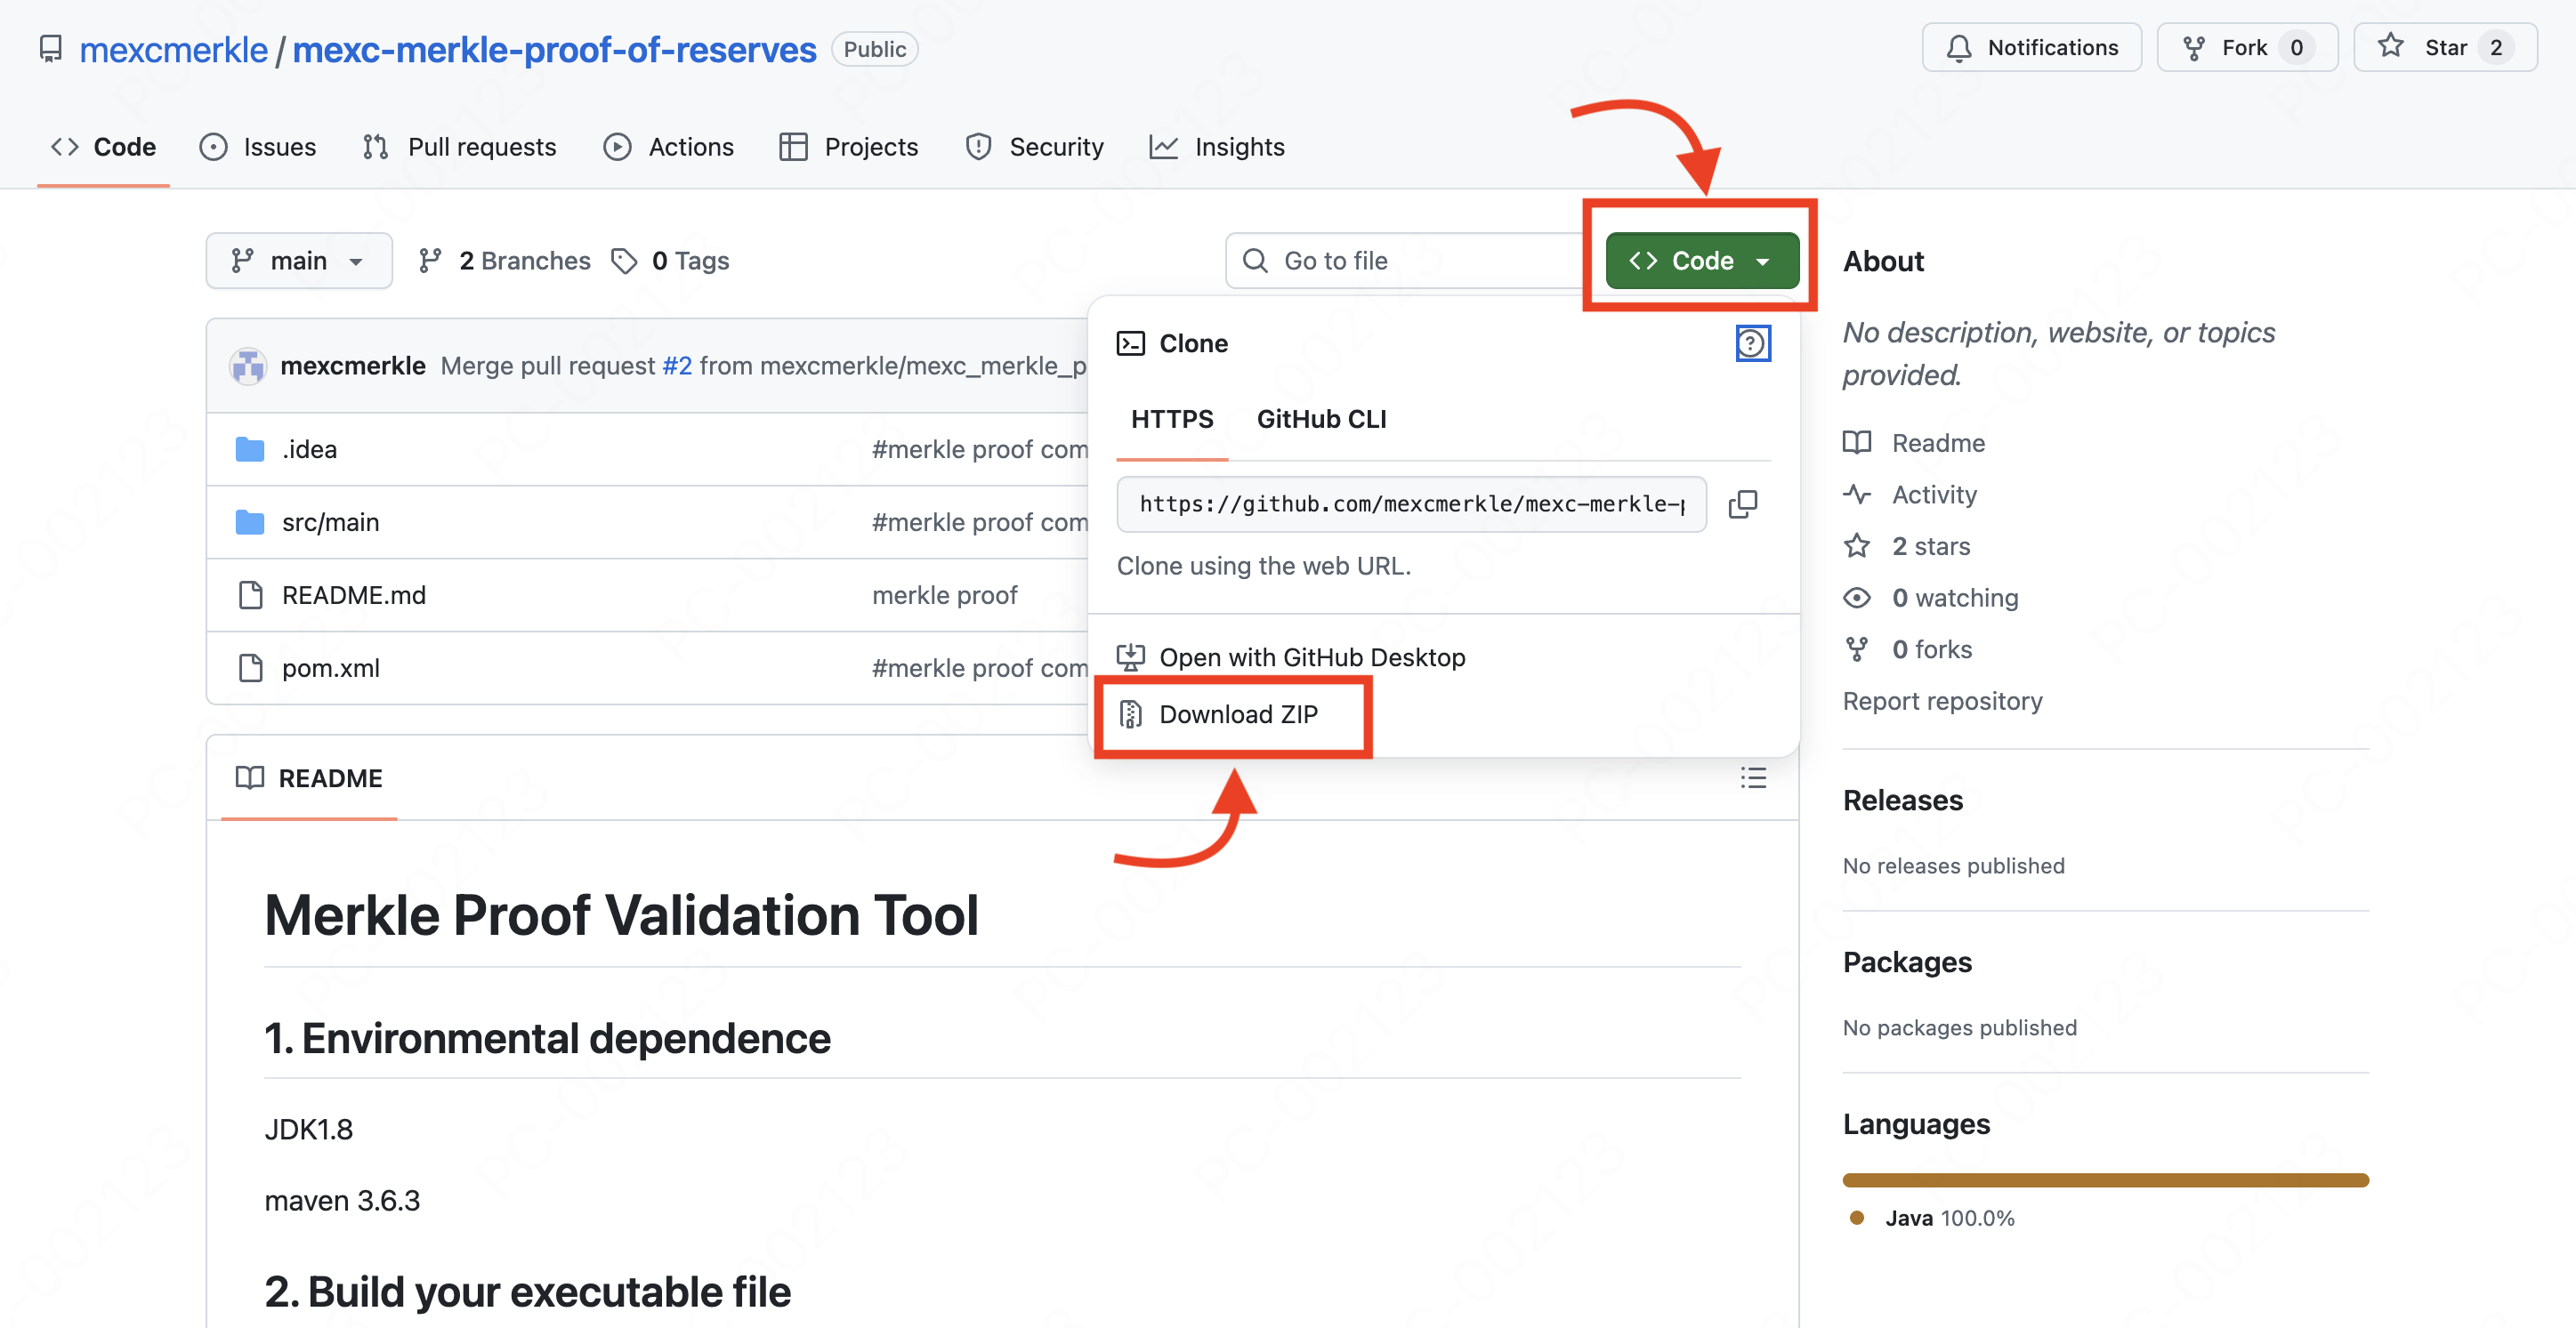Toggle the green Code dropdown button
Viewport: 2576px width, 1328px height.
click(1701, 261)
